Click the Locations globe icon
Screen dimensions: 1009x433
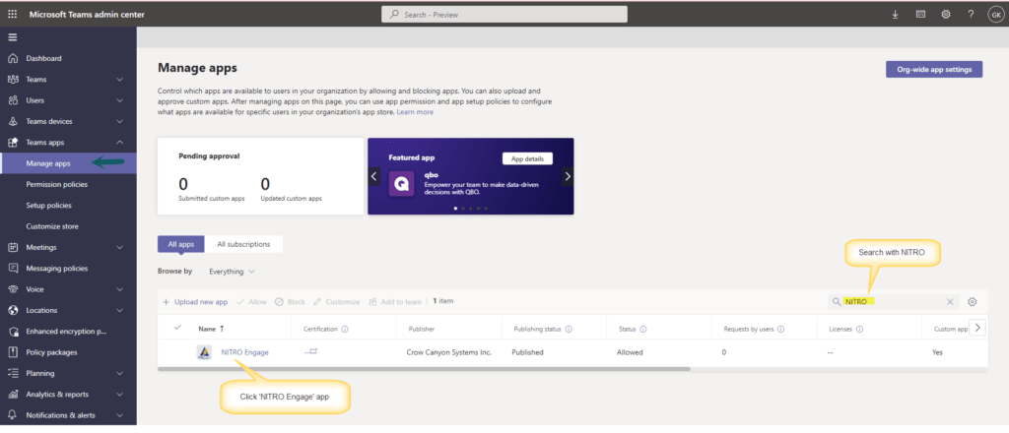[13, 310]
